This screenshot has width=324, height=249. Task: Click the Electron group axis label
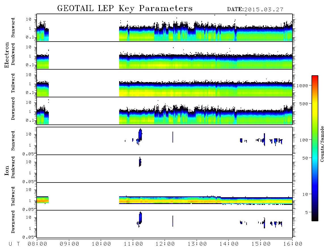(7, 55)
